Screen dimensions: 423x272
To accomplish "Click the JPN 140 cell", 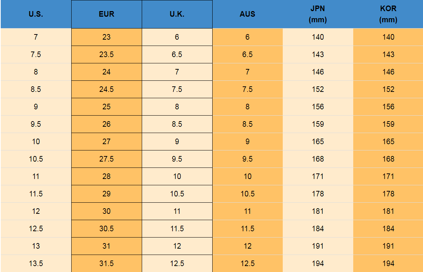I will coord(318,37).
